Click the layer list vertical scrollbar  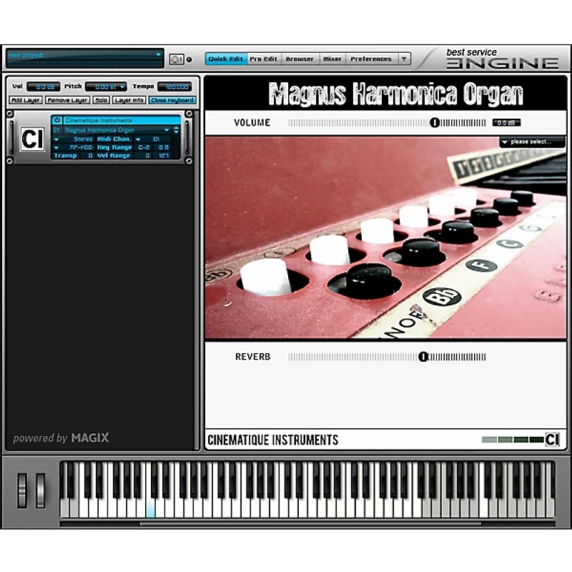[197, 280]
